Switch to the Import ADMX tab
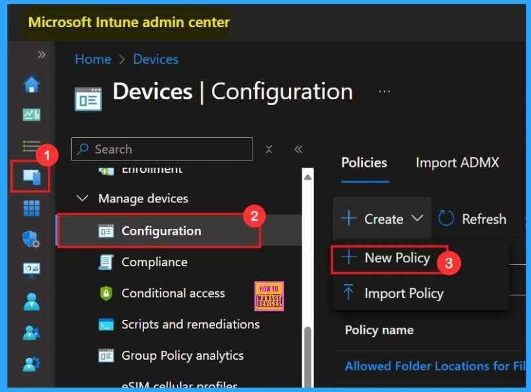The image size is (531, 392). (x=457, y=162)
